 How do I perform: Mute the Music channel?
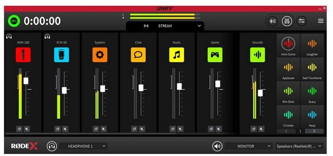180,129
